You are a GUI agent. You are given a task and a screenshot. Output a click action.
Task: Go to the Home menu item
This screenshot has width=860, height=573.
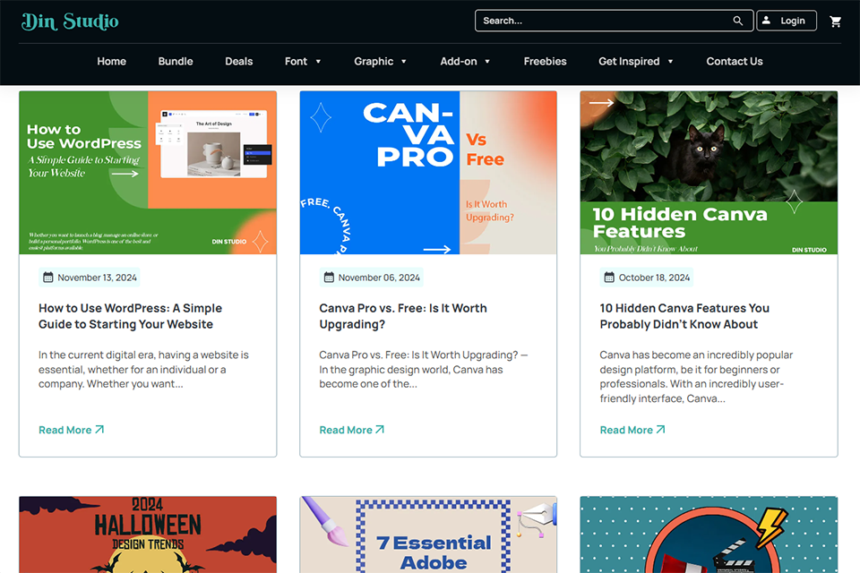pos(111,62)
